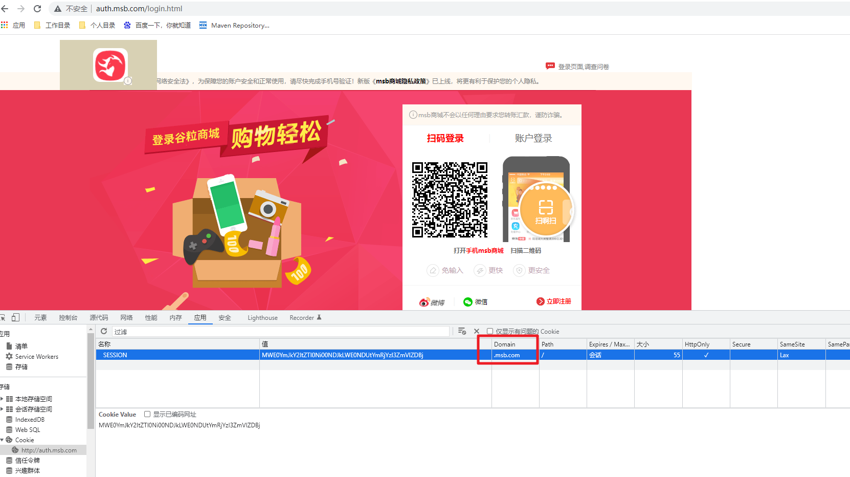This screenshot has width=850, height=477.
Task: Click the red horse logo image
Action: 110,65
